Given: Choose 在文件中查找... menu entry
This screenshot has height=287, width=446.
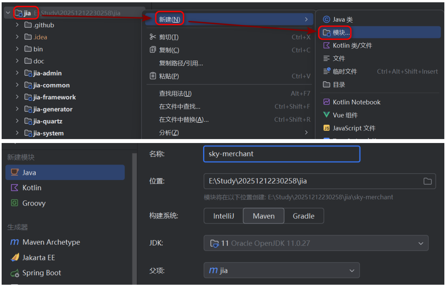Looking at the screenshot, I should pyautogui.click(x=229, y=107).
